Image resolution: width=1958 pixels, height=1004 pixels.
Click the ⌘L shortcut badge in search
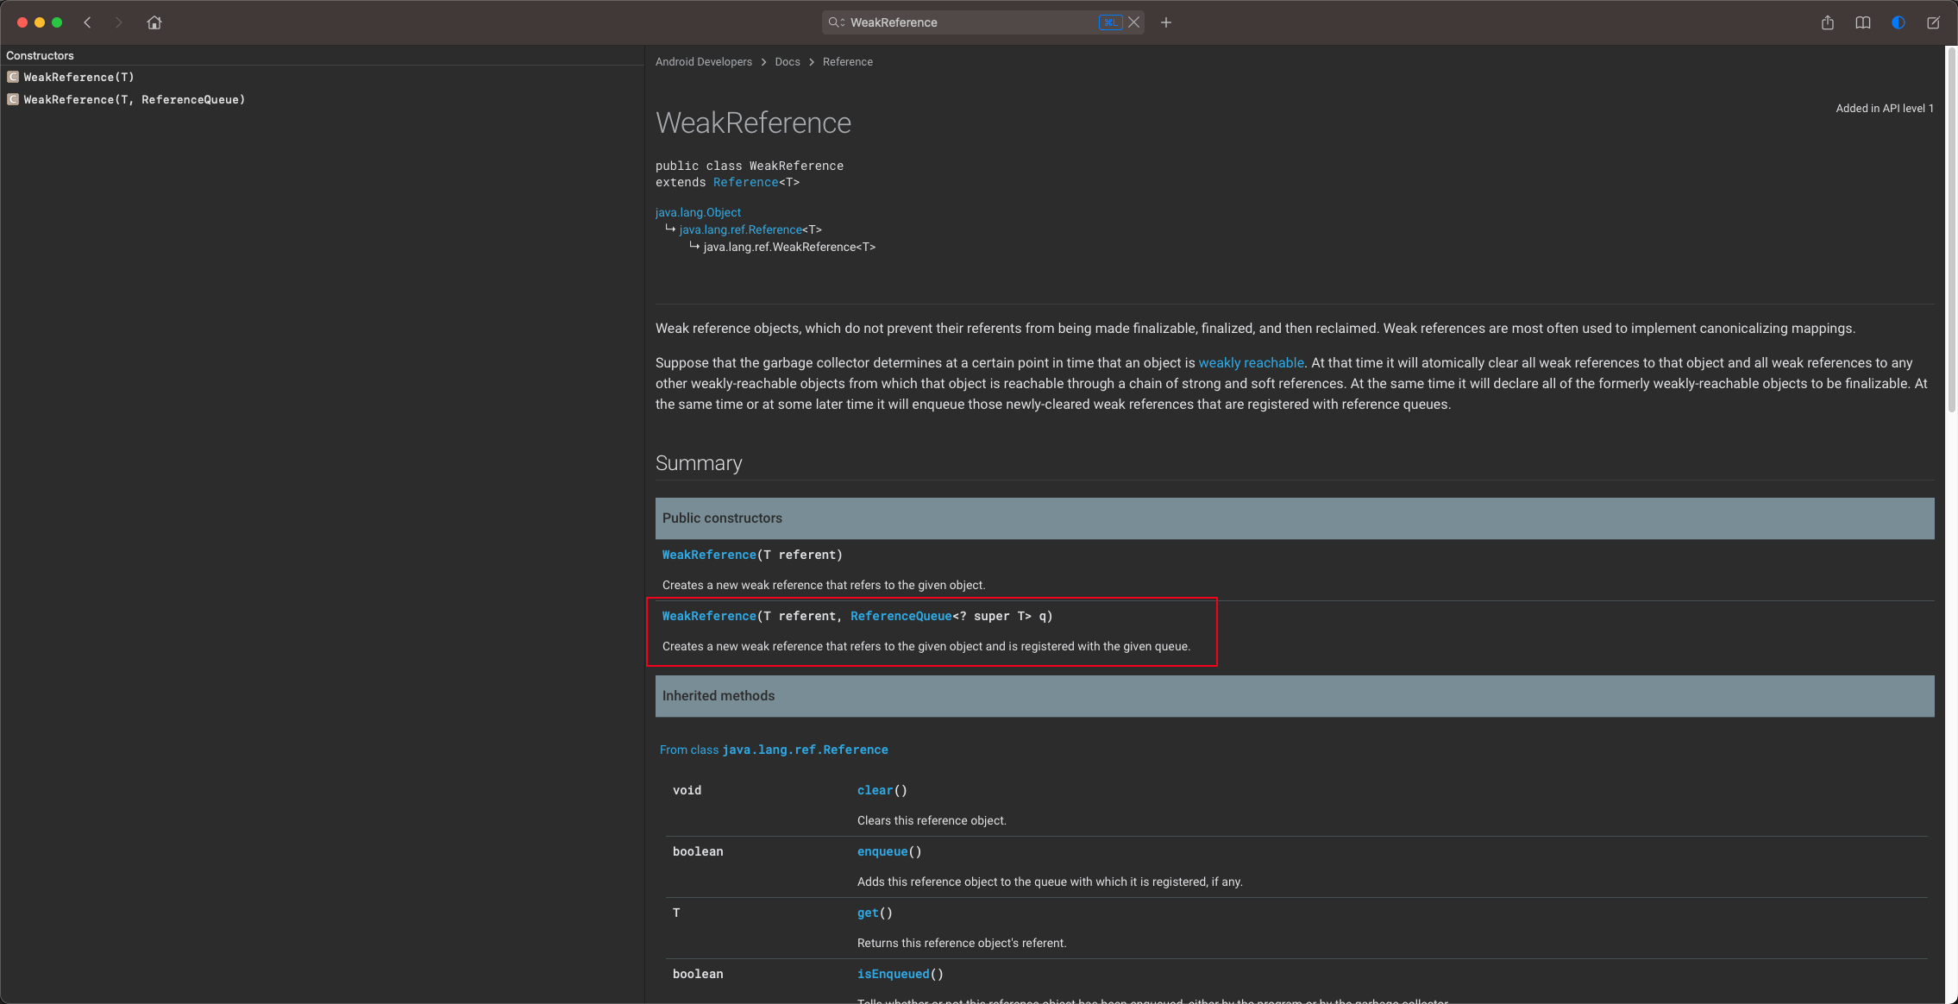[1110, 22]
